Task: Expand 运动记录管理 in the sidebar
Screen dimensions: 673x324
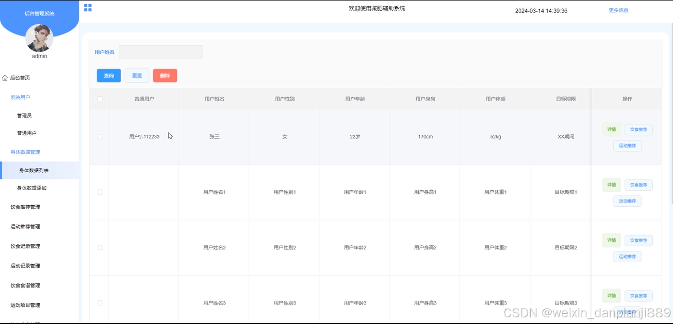Action: click(25, 266)
